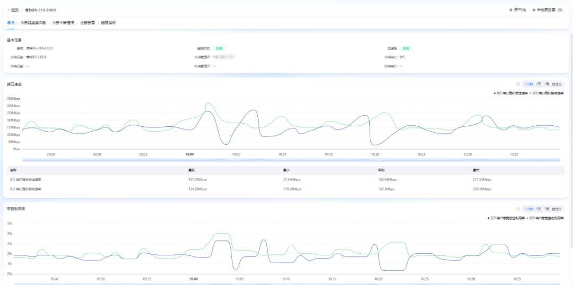The height and width of the screenshot is (285, 573).
Task: Click the 142.94Mbps average value
Action: [387, 180]
